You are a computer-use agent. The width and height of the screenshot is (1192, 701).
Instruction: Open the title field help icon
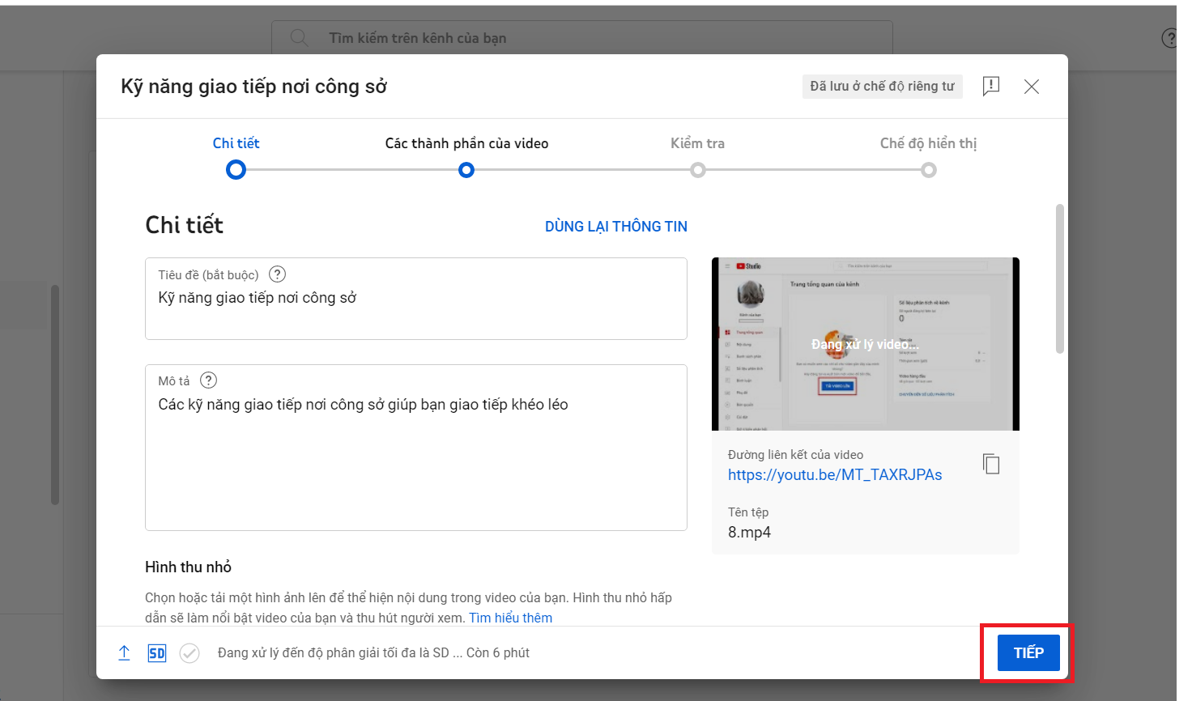[277, 274]
